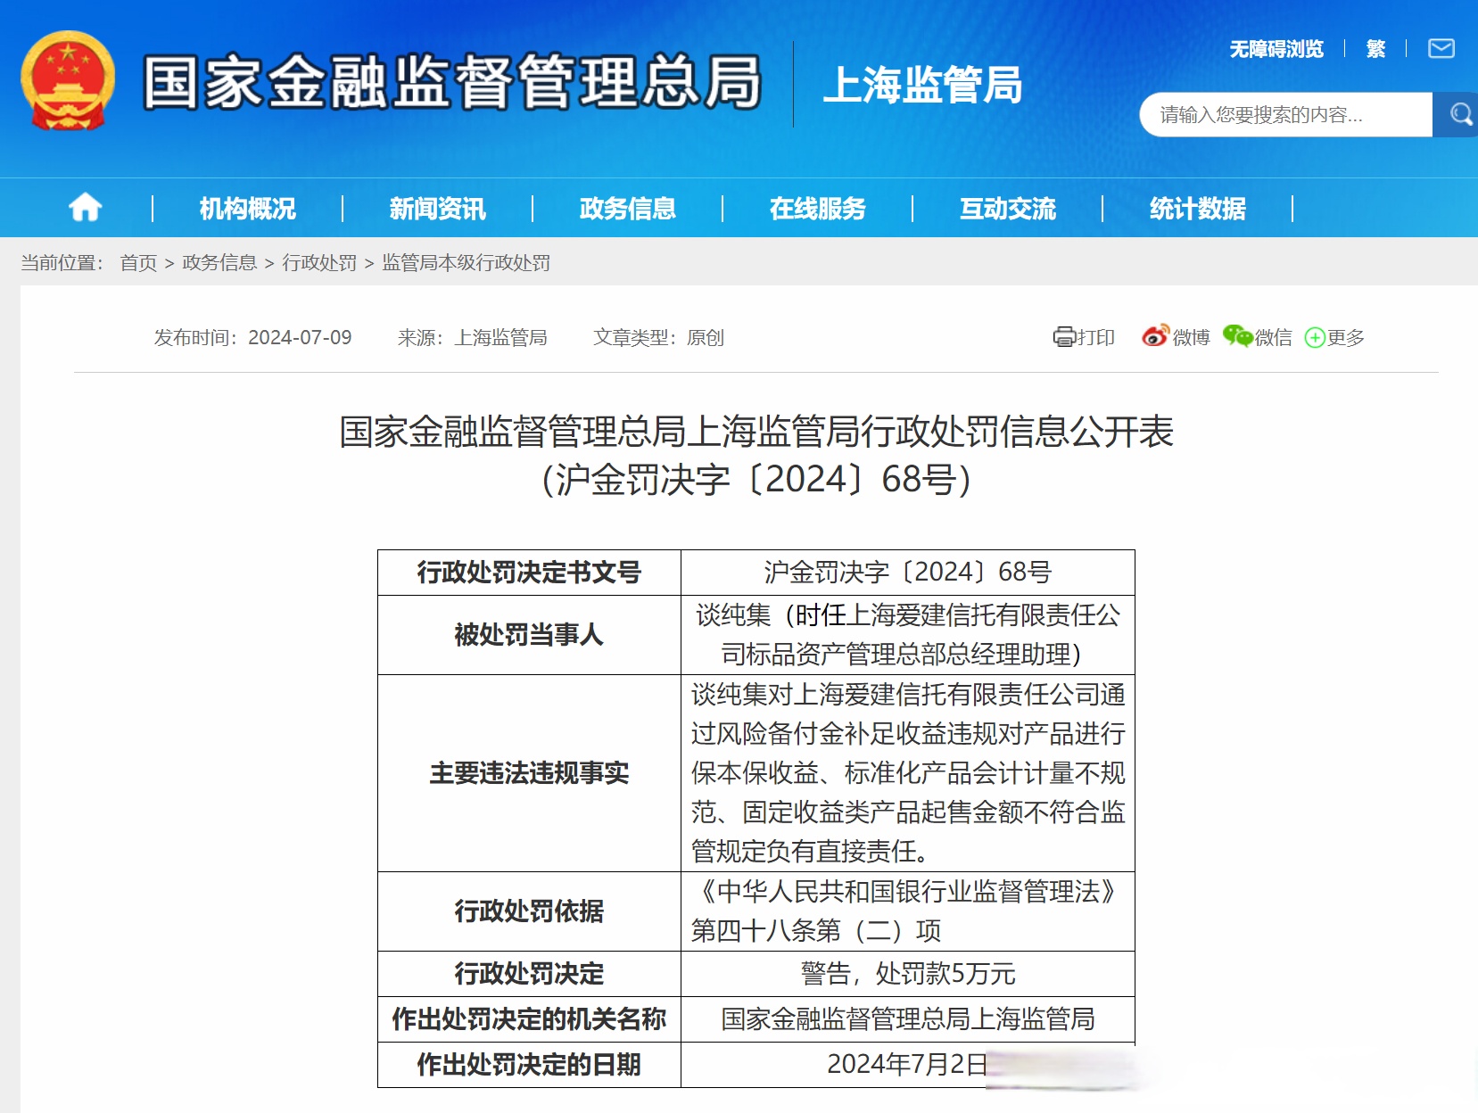Go to 监管局本级行政处罚 in breadcrumb
The width and height of the screenshot is (1478, 1113).
pos(466,262)
